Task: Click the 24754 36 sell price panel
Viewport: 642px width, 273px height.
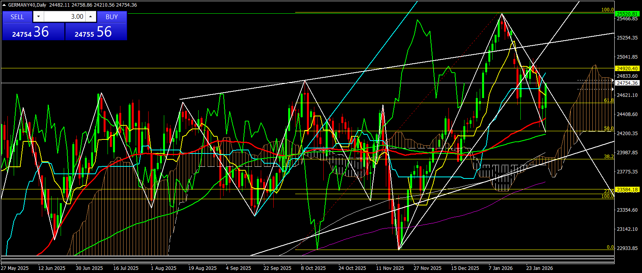Action: (33, 32)
